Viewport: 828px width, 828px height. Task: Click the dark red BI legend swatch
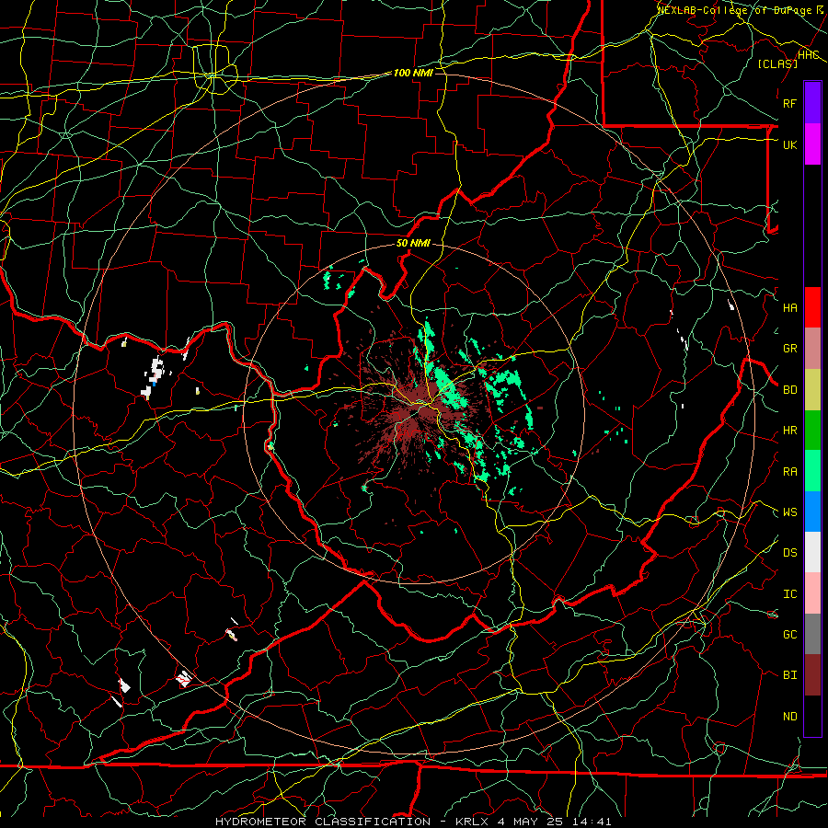coord(812,675)
